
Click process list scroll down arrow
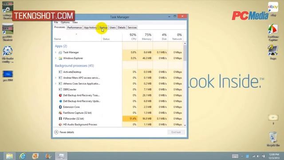[x=185, y=125]
